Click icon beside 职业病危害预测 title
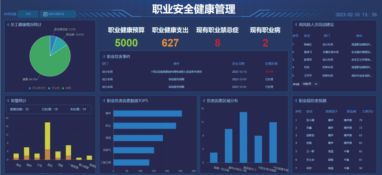The image size is (382, 175). 296,101
